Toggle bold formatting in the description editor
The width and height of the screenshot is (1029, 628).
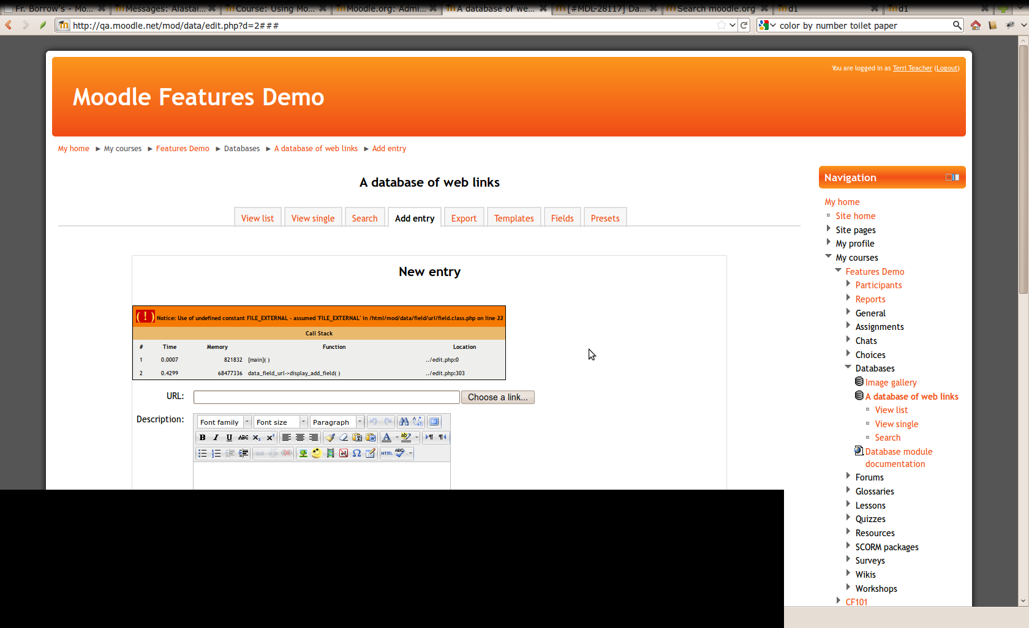[203, 437]
